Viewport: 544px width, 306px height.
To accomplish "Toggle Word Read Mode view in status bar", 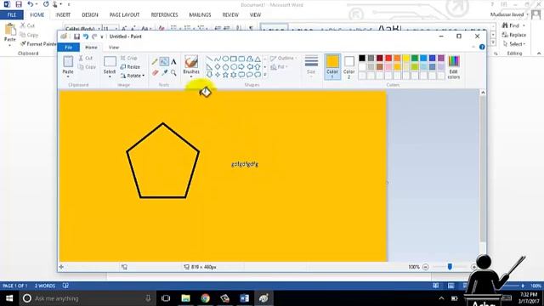I will click(x=436, y=286).
